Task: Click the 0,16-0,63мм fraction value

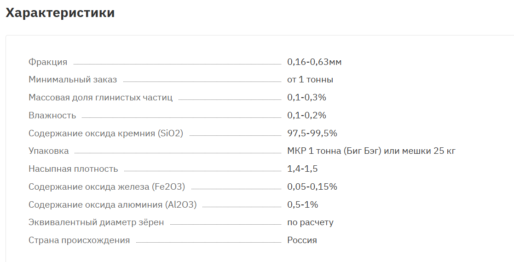Action: coord(314,62)
